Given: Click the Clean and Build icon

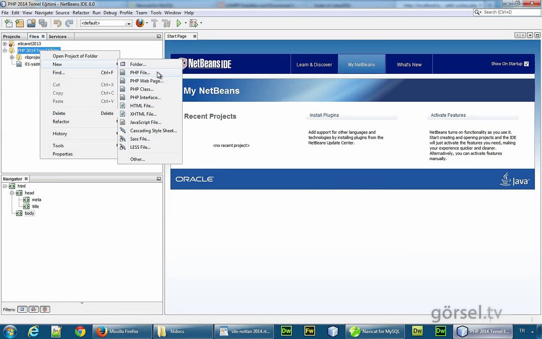Looking at the screenshot, I should click(167, 23).
